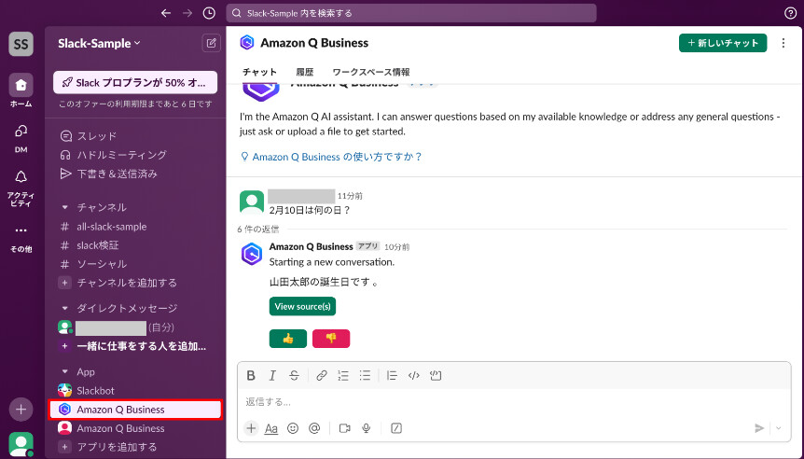Apply italic formatting
The image size is (804, 459).
click(x=272, y=375)
